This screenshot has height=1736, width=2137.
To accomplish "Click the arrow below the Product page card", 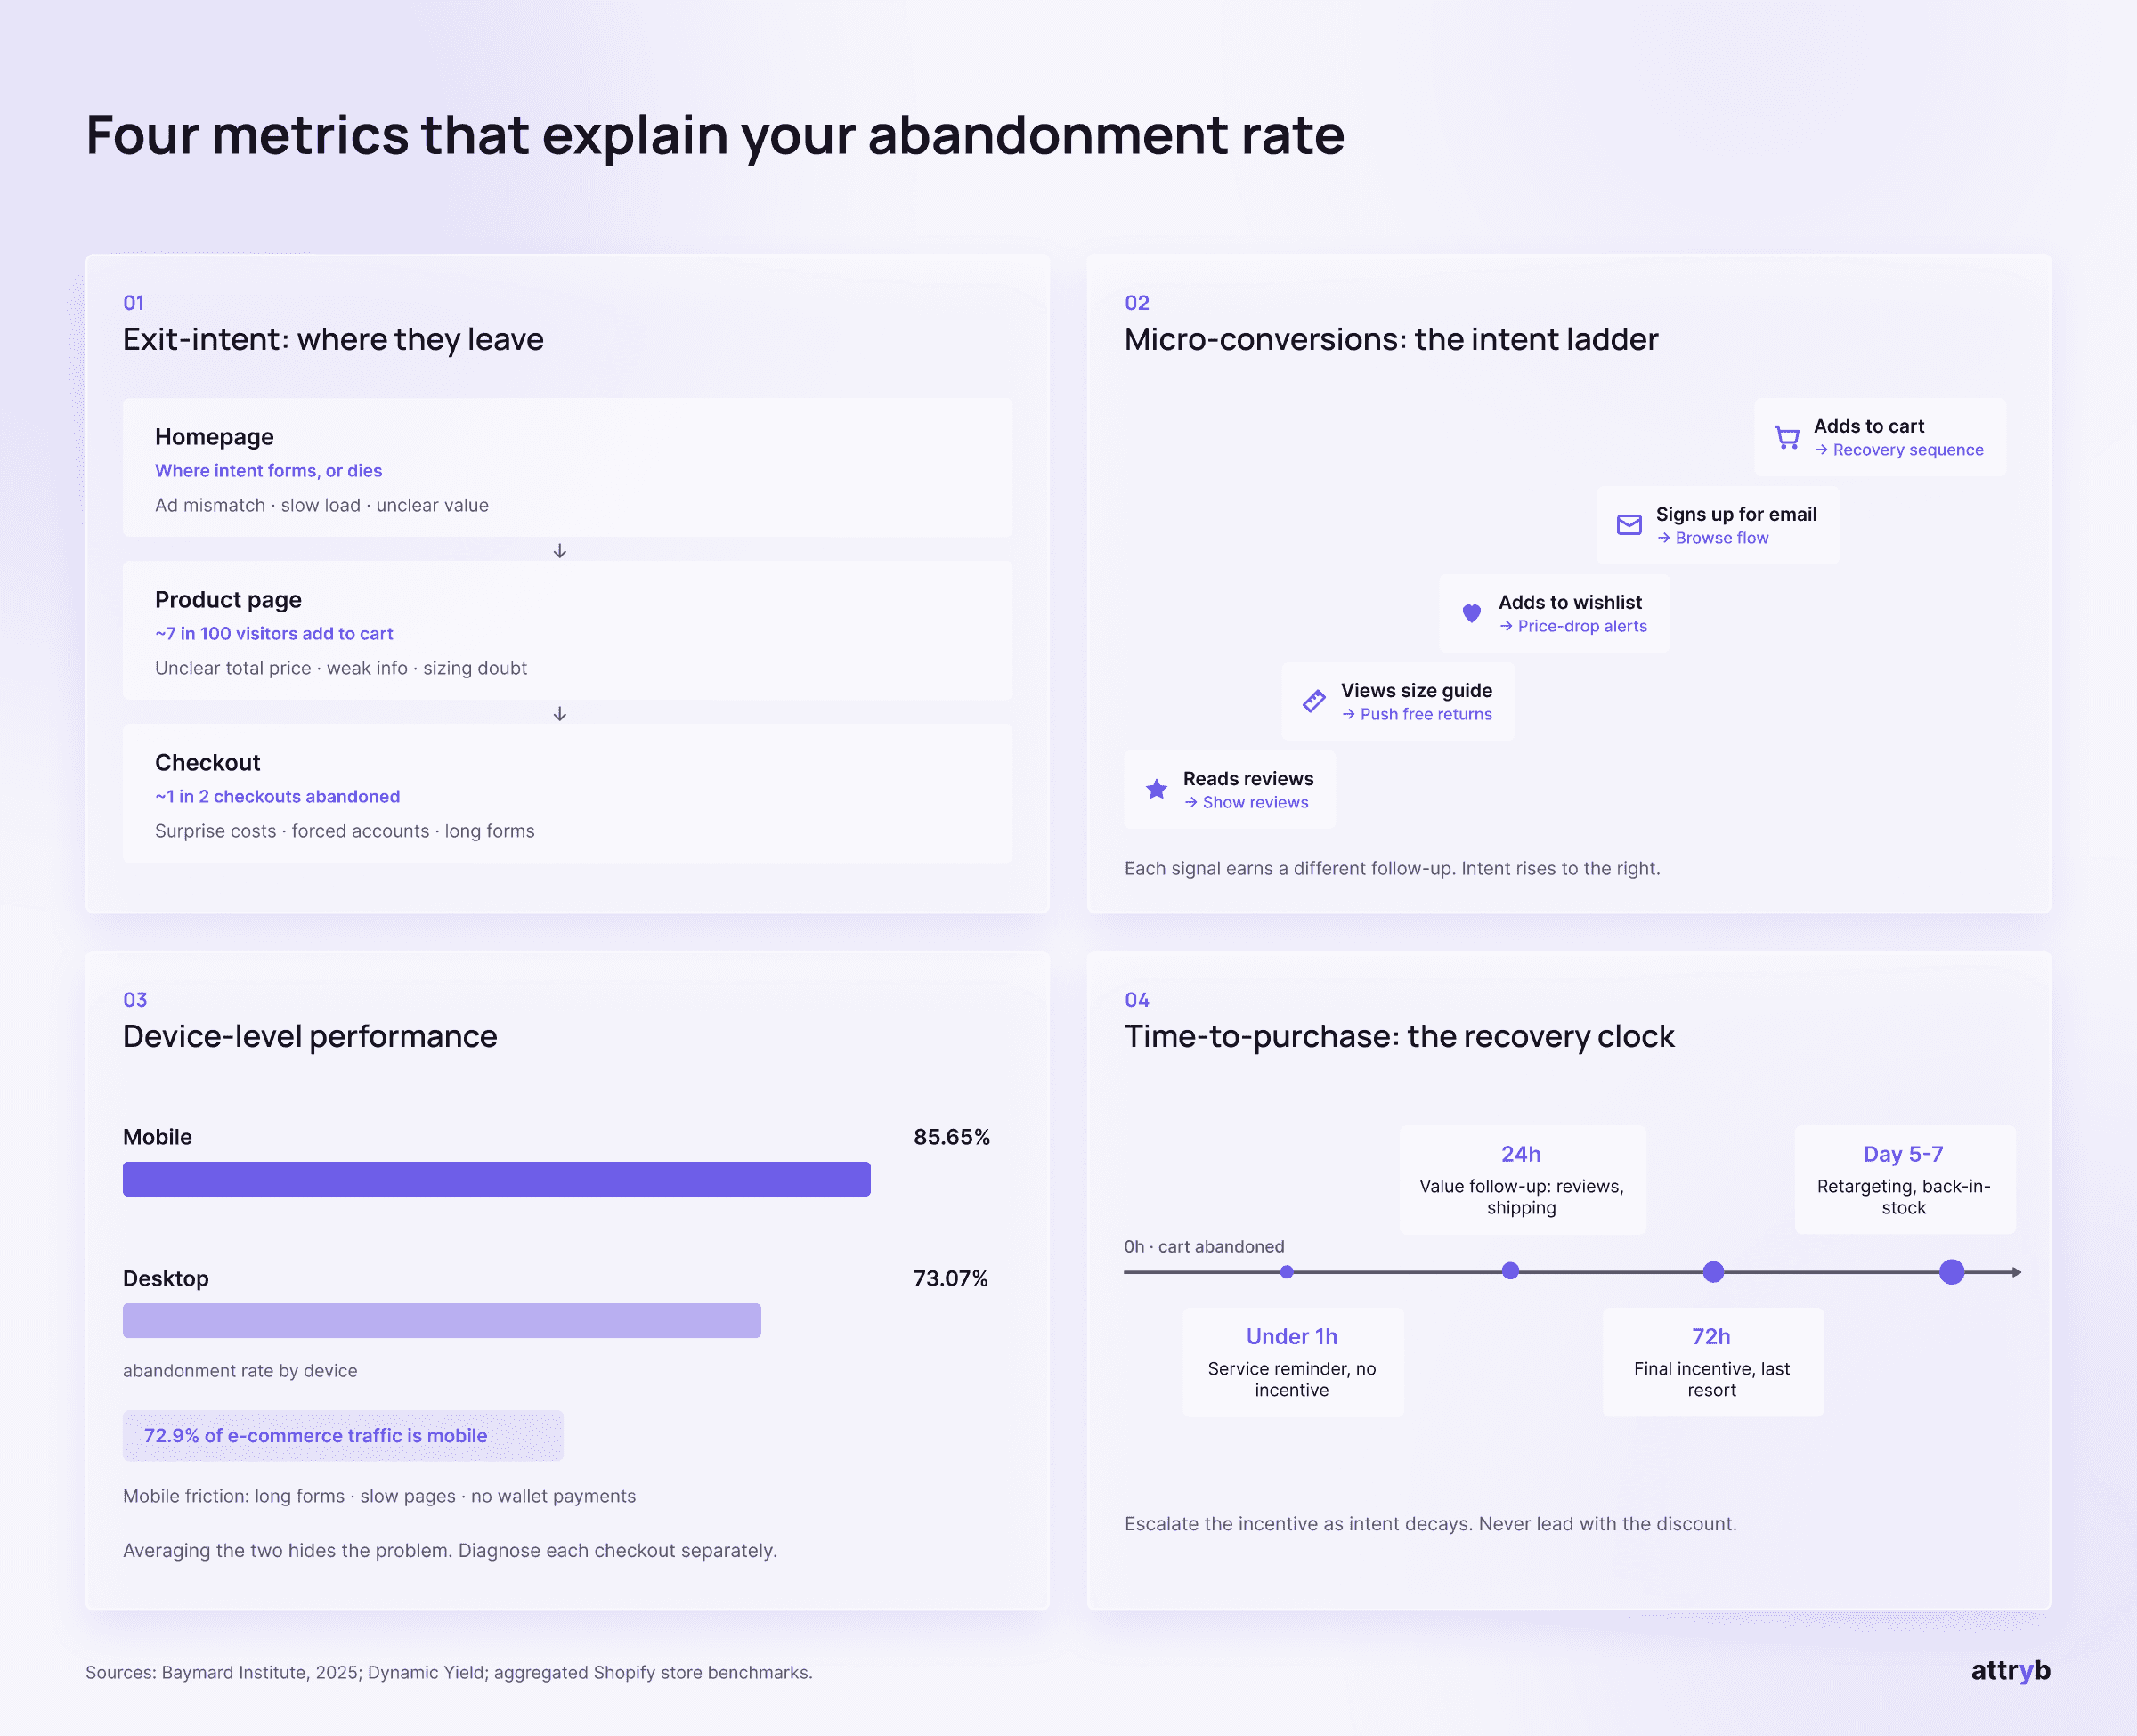I will pos(560,714).
